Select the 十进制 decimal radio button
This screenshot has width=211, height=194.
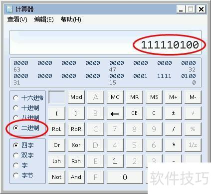click(16, 108)
